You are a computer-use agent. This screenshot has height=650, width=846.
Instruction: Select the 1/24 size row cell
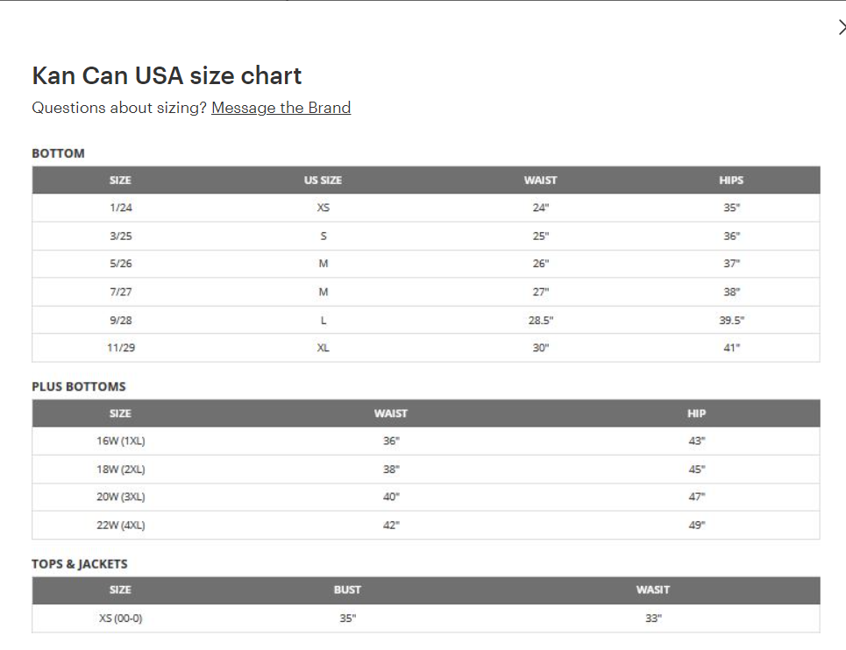[120, 208]
